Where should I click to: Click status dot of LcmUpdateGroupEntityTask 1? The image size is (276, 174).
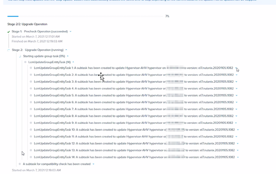tap(31, 68)
